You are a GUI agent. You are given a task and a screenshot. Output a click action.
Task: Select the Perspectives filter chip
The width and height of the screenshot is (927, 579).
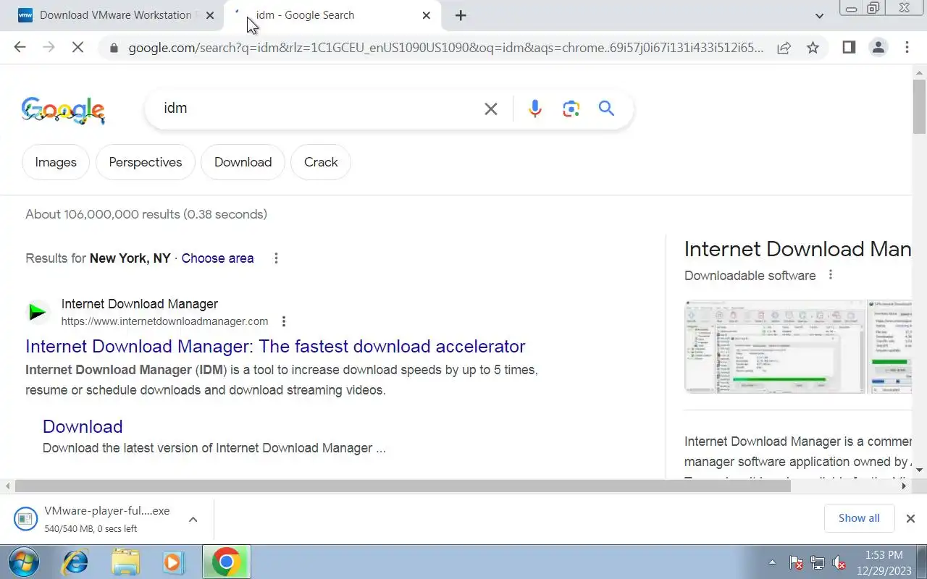[x=146, y=162]
